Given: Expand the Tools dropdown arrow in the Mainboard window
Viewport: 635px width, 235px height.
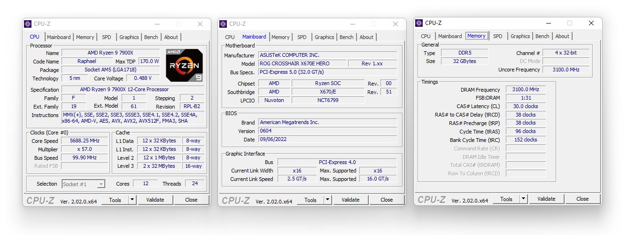Looking at the screenshot, I should pos(327,200).
